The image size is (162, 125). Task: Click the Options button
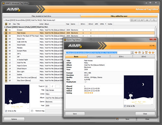click(x=14, y=119)
